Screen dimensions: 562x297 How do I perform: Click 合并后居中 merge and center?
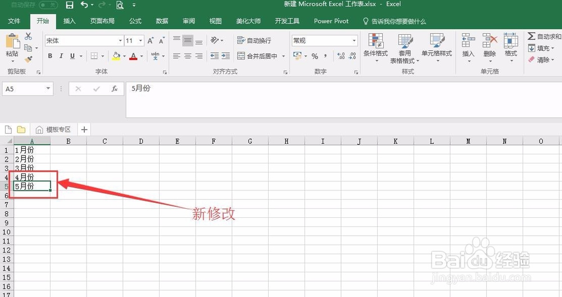point(257,56)
